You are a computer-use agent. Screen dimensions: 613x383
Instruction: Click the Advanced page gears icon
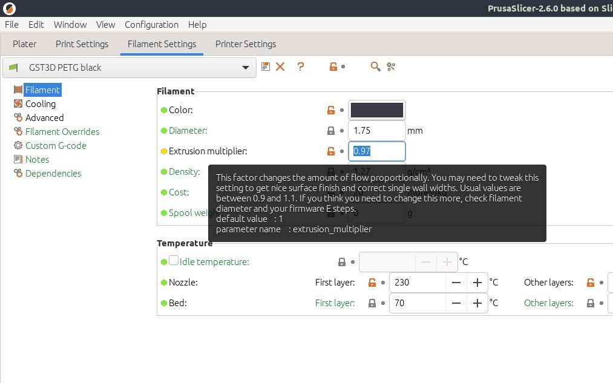click(18, 117)
